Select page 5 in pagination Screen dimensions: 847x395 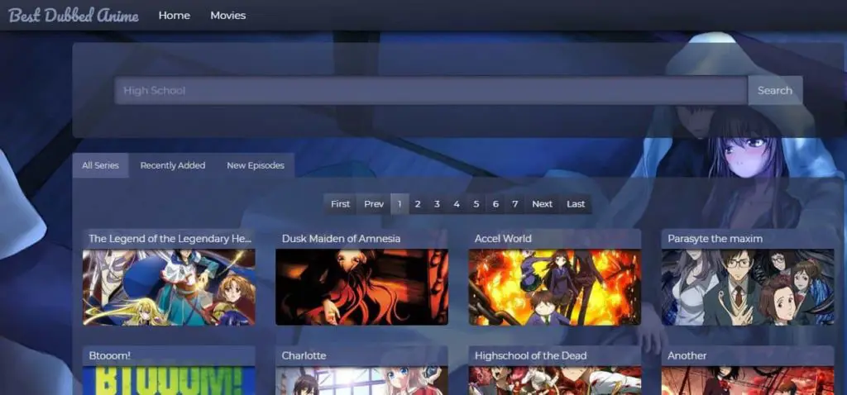[x=476, y=204]
